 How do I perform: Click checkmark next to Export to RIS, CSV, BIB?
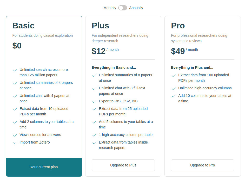point(94,102)
